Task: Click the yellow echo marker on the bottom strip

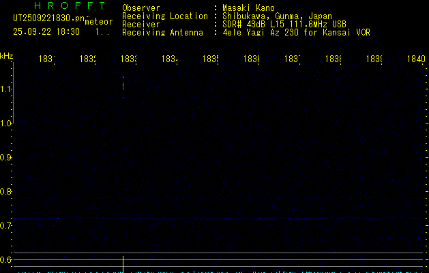Action: pyautogui.click(x=123, y=265)
